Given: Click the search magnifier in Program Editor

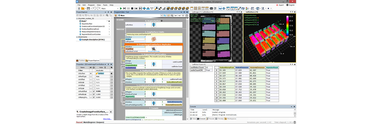Looking at the screenshot, I should tap(172, 16).
